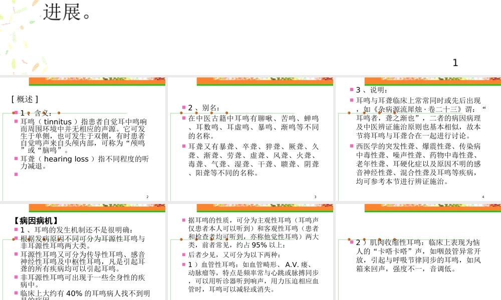The height and width of the screenshot is (300, 501).
Task: Click the floral banner above the 概述 slide
Action: (x=97, y=81)
